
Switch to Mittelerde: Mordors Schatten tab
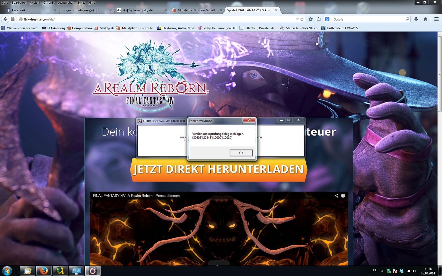(197, 10)
